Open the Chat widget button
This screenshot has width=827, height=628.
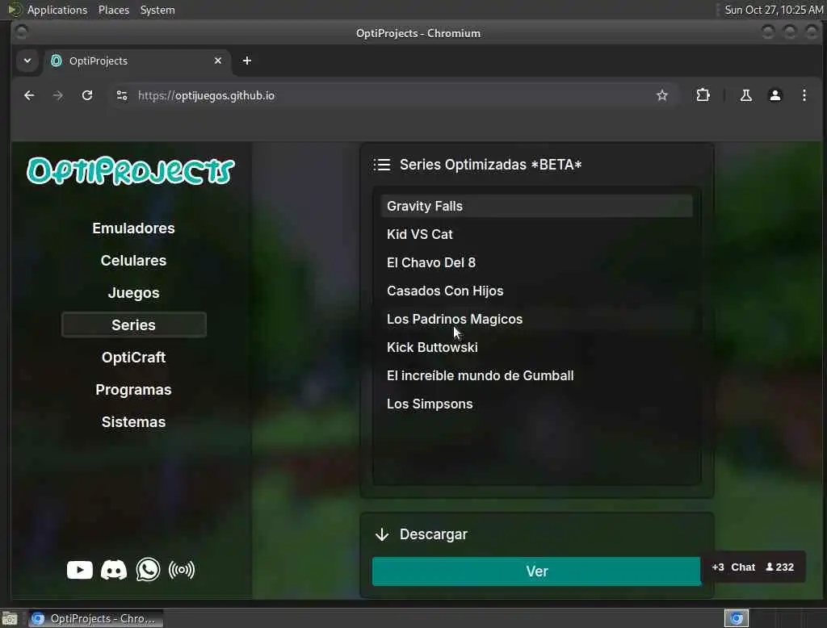coord(743,567)
